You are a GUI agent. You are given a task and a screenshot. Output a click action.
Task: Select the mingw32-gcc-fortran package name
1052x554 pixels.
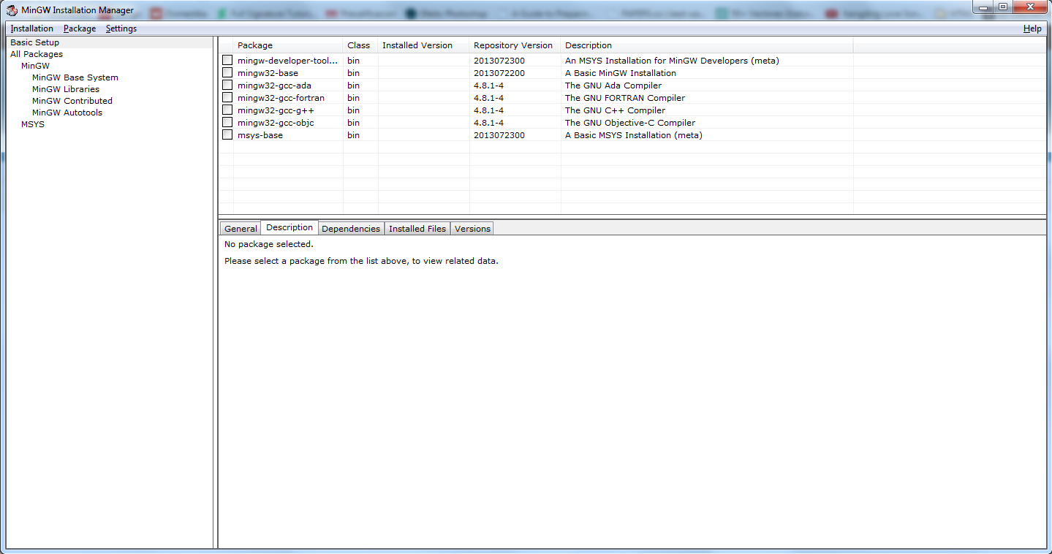tap(281, 98)
